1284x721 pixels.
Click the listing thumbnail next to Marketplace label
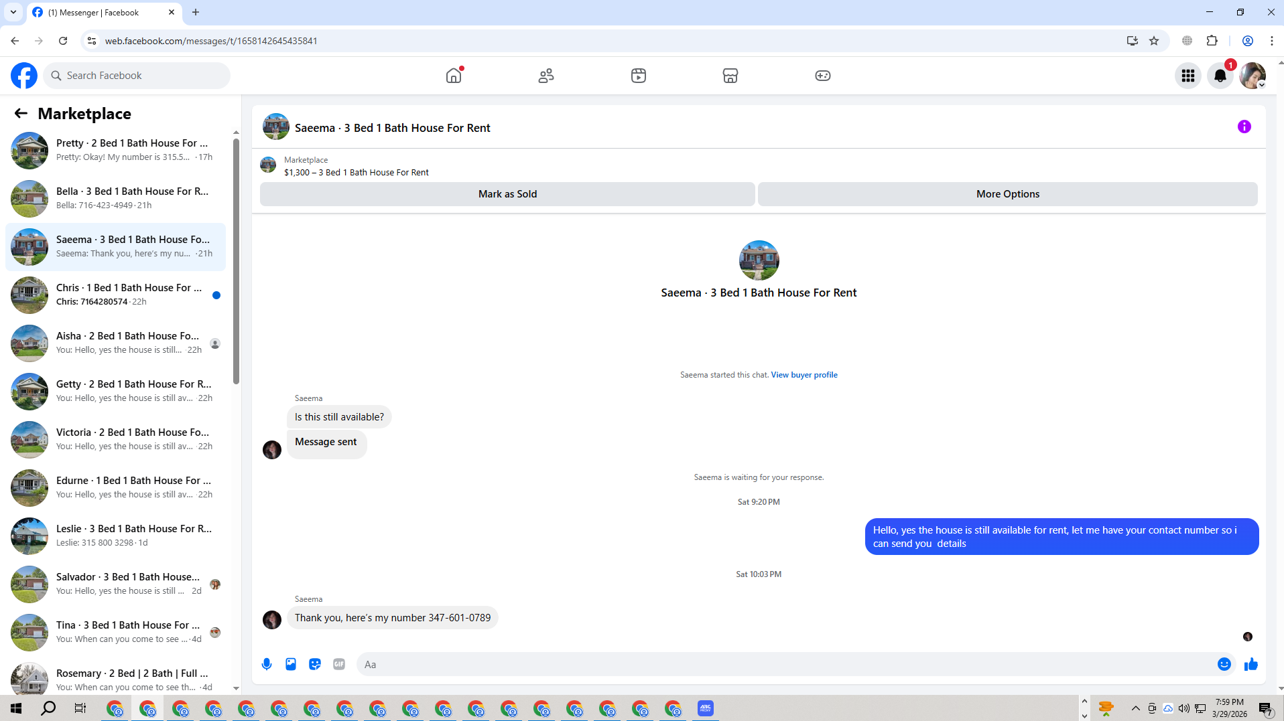[268, 165]
